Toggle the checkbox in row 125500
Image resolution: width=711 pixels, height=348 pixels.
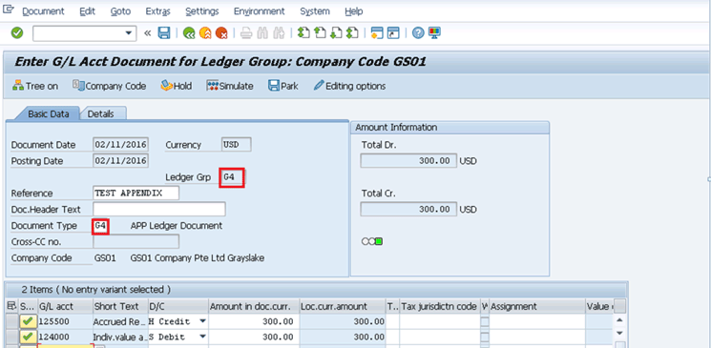(x=485, y=321)
